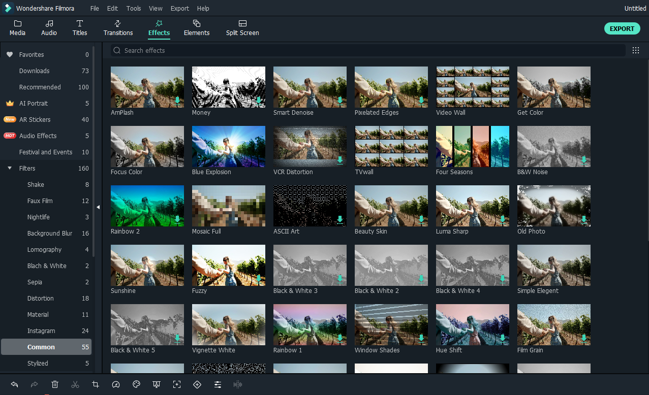
Task: Click the audio waveform icon in bottom toolbar
Action: [x=238, y=384]
